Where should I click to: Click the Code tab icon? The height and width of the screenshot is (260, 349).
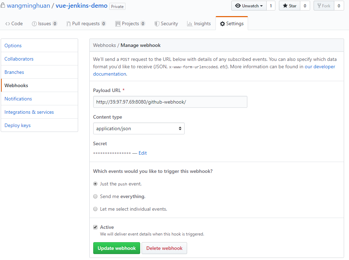coord(8,24)
